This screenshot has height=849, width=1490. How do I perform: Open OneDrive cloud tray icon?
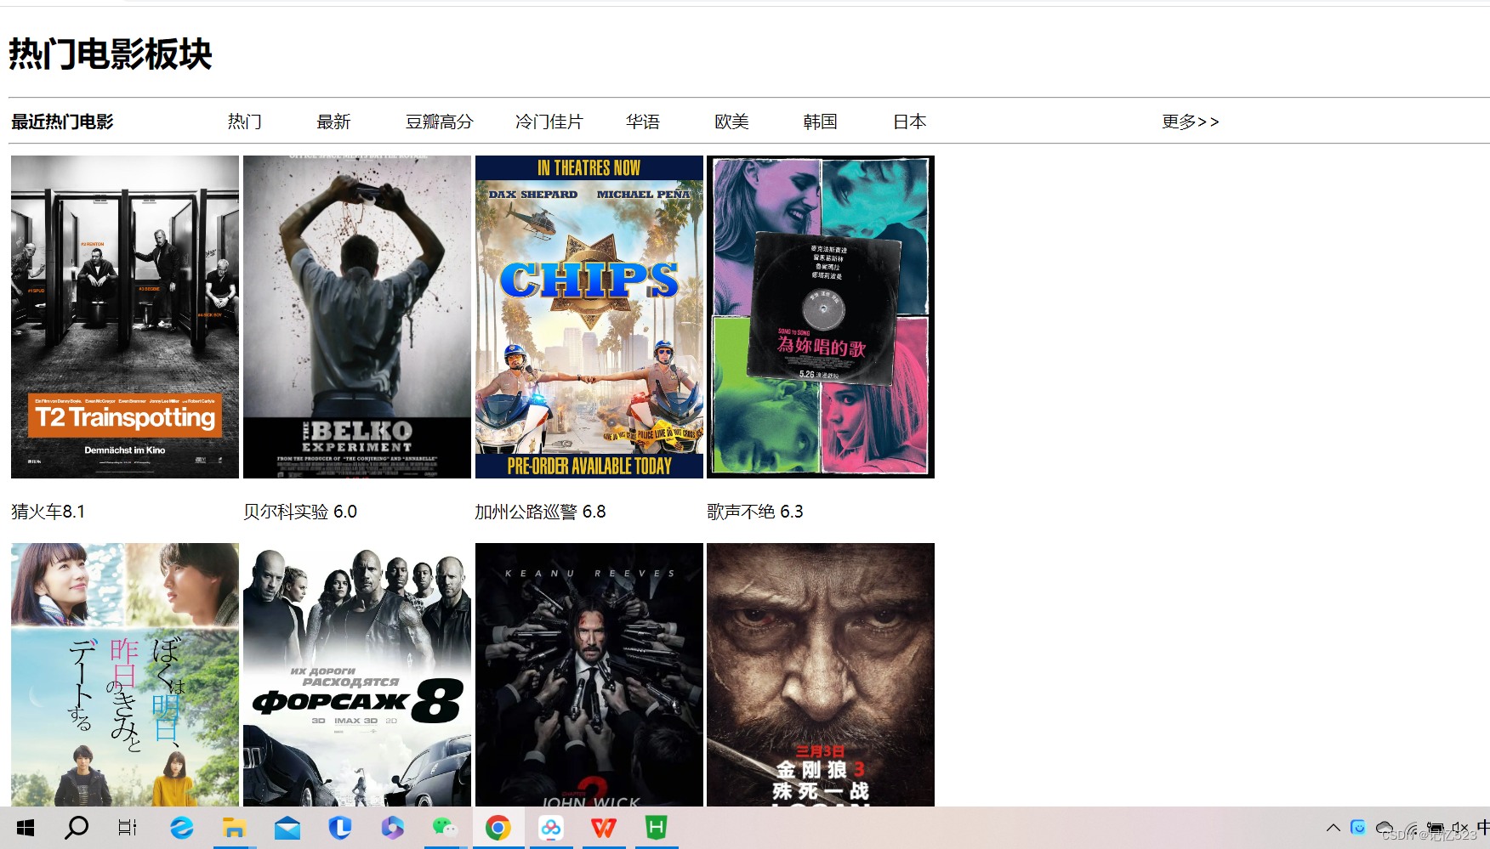click(x=1385, y=828)
